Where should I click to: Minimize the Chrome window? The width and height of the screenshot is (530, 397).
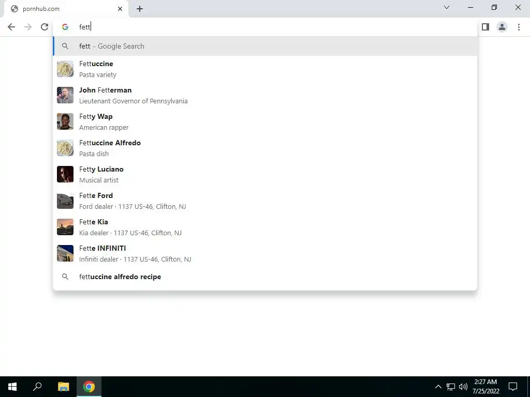(x=470, y=7)
